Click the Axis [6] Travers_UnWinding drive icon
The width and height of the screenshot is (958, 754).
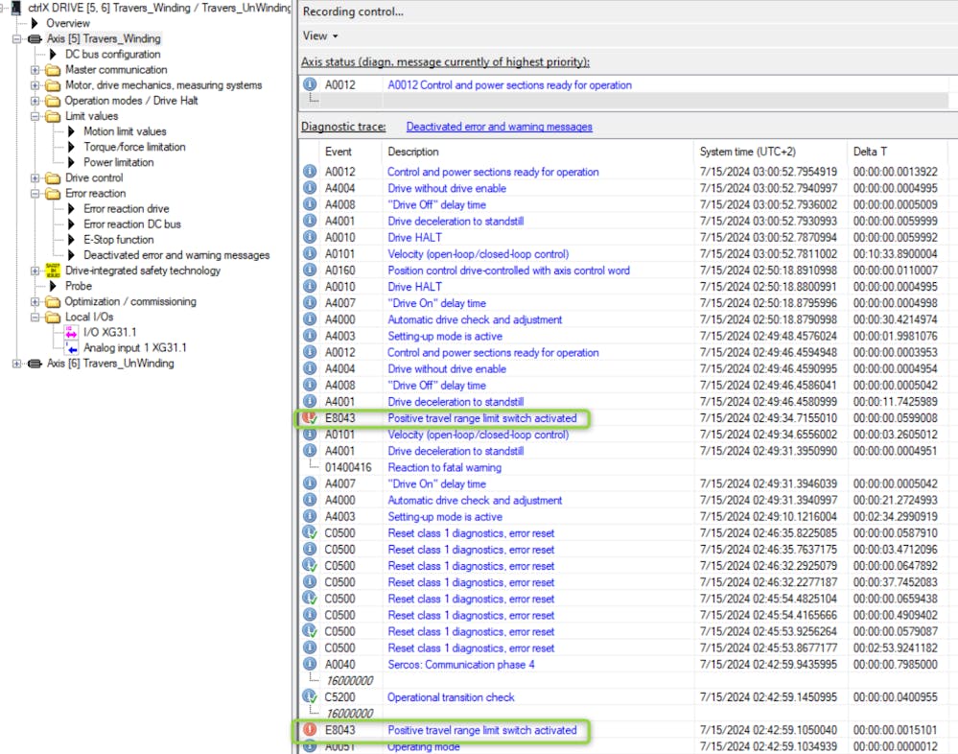pyautogui.click(x=35, y=364)
